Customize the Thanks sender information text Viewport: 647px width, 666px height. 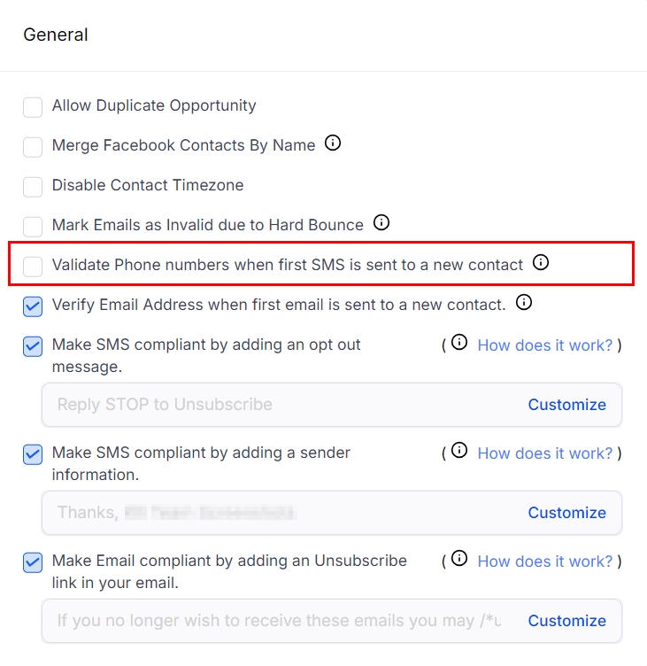(x=566, y=513)
